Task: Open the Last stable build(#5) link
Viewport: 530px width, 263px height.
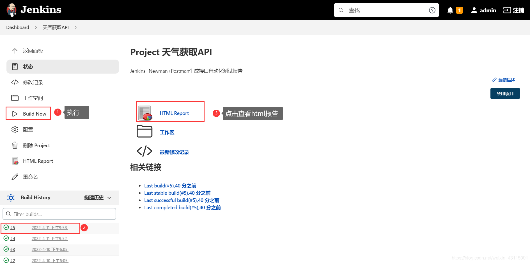Action: pos(177,193)
